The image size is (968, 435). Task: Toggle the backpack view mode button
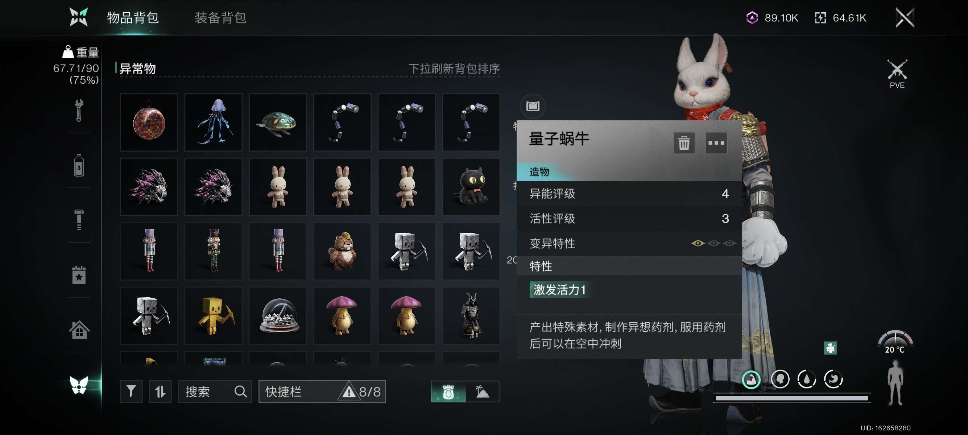click(448, 391)
